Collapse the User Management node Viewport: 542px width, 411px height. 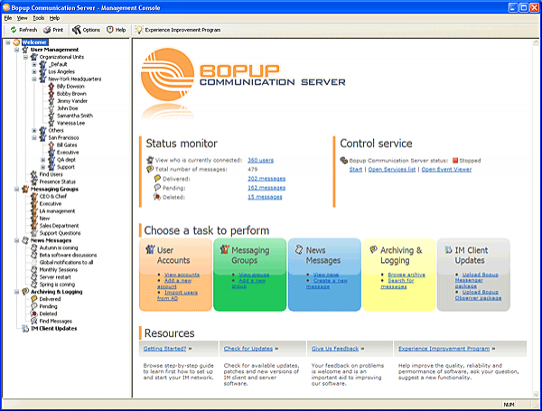[x=16, y=50]
